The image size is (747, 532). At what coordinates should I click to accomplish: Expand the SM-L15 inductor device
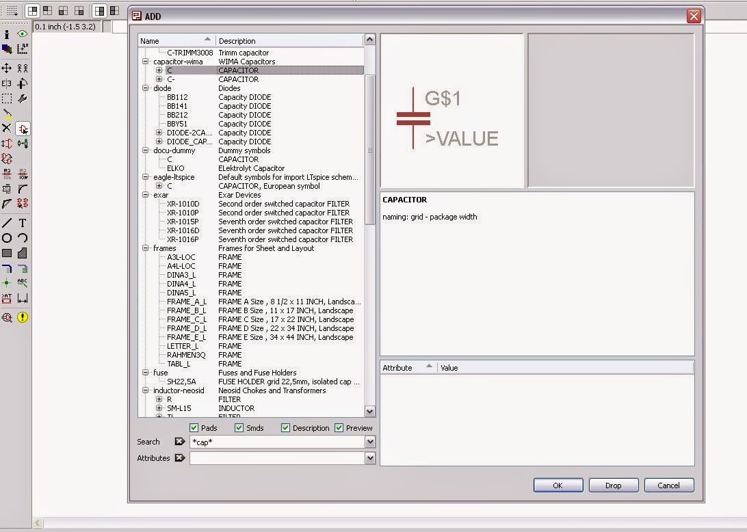click(x=159, y=408)
